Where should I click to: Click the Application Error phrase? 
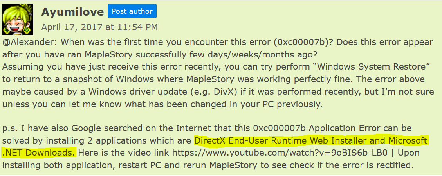click(x=345, y=128)
